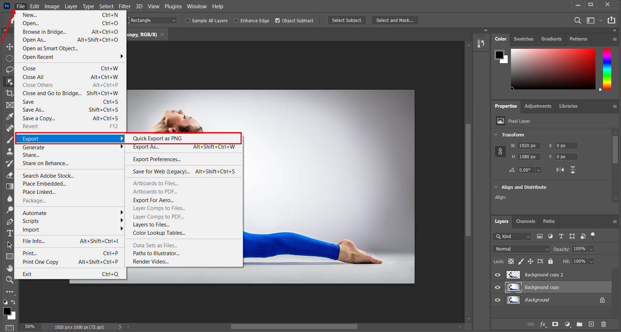This screenshot has height=332, width=621.
Task: Click the Select Subject button
Action: 346,20
